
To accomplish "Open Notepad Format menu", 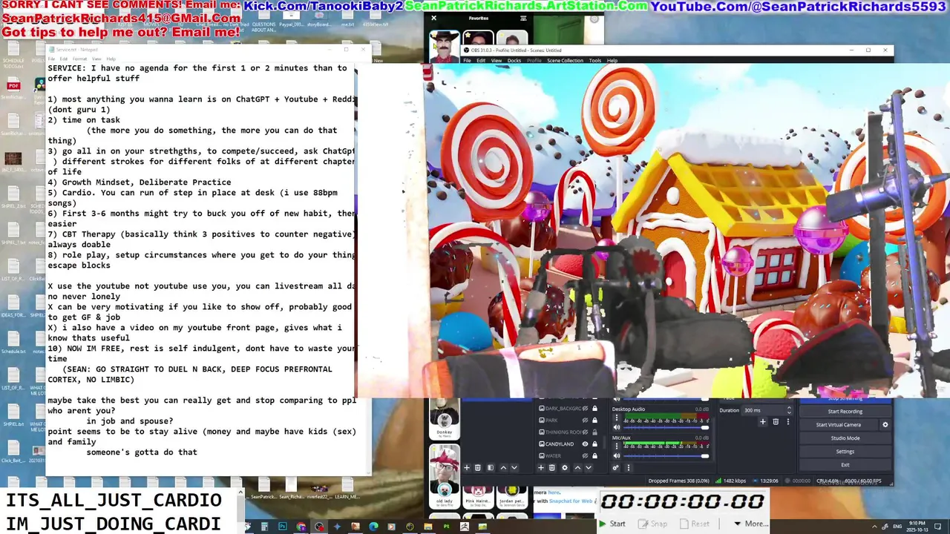I will click(79, 59).
